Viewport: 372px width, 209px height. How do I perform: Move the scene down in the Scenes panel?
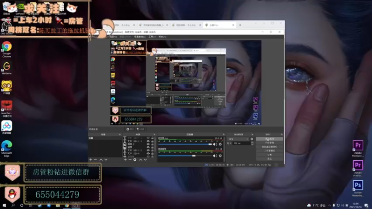[106, 160]
